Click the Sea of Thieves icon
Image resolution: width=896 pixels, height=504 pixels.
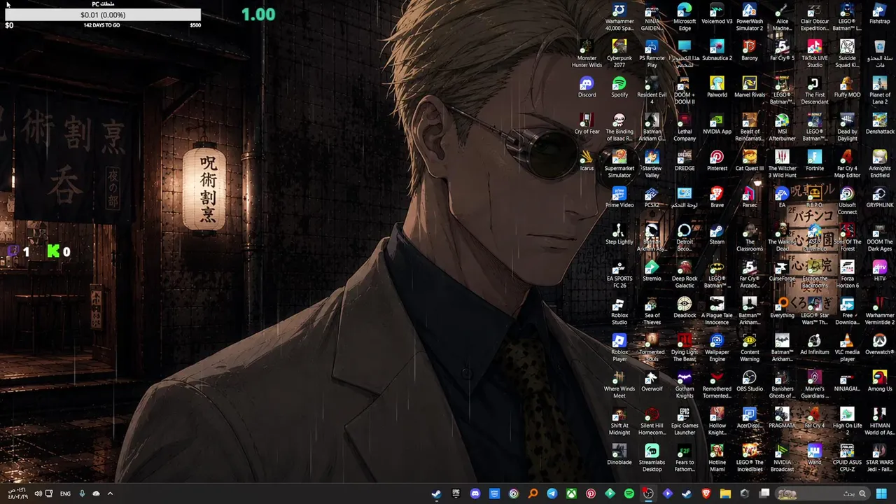click(x=652, y=309)
